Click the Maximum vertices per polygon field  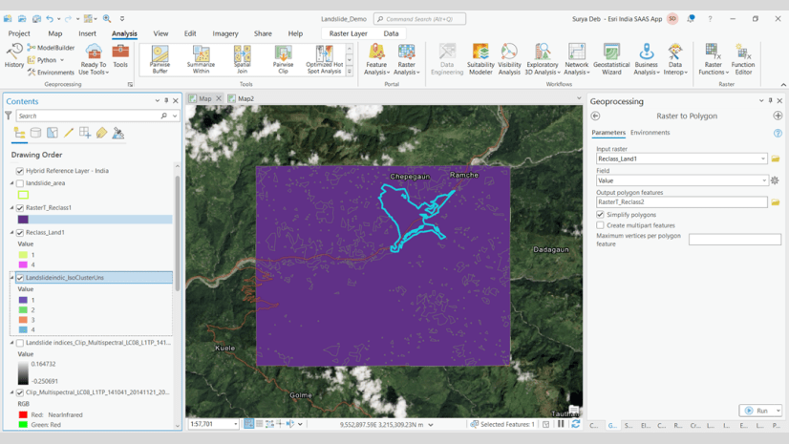pyautogui.click(x=735, y=240)
